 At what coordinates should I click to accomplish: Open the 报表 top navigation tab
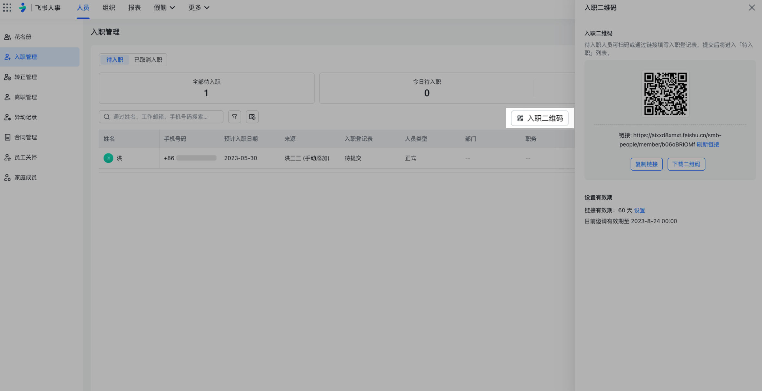pyautogui.click(x=134, y=7)
